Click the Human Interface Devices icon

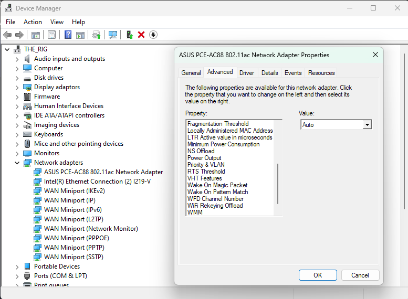pos(27,106)
